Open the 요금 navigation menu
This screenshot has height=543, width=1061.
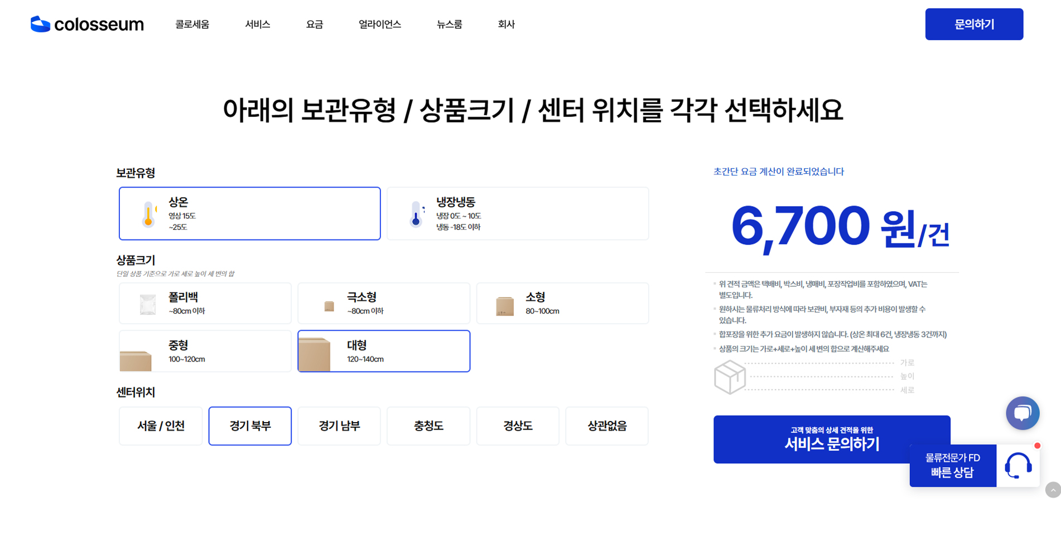point(315,25)
